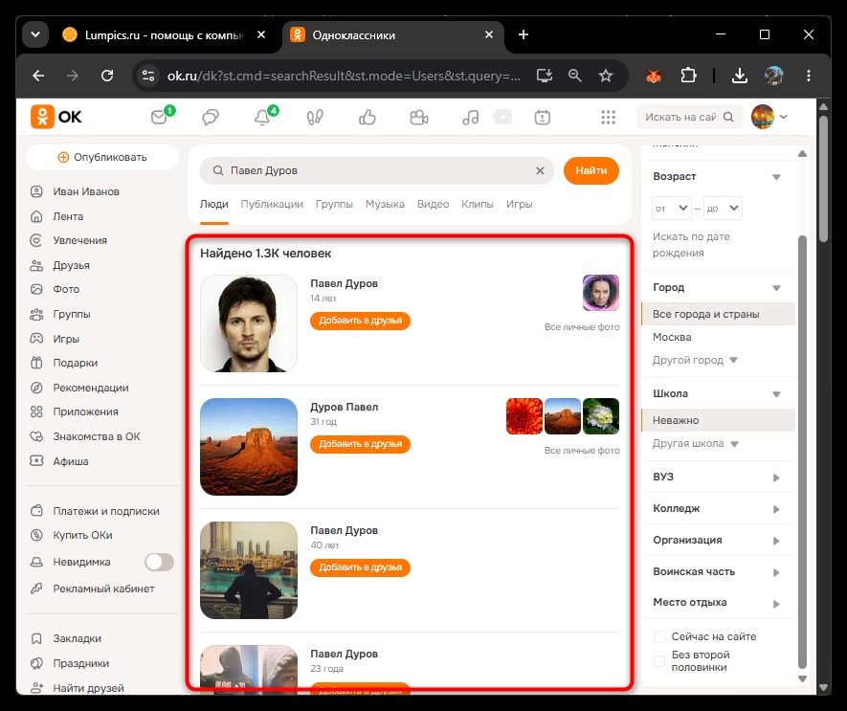Expand Другая школа dropdown
The width and height of the screenshot is (847, 711).
[x=696, y=444]
